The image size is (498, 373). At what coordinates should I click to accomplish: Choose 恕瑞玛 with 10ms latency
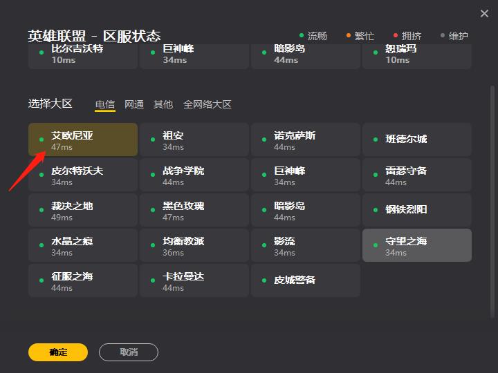417,56
